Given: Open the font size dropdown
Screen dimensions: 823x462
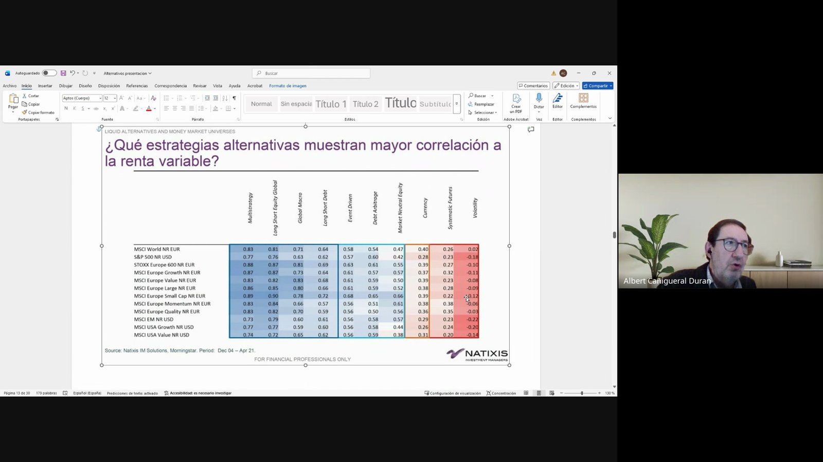Looking at the screenshot, I should [x=115, y=98].
